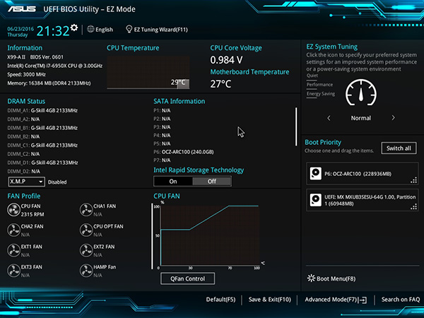The height and width of the screenshot is (318, 424).
Task: Switch to next EZ tuning mode arrow
Action: tap(393, 118)
